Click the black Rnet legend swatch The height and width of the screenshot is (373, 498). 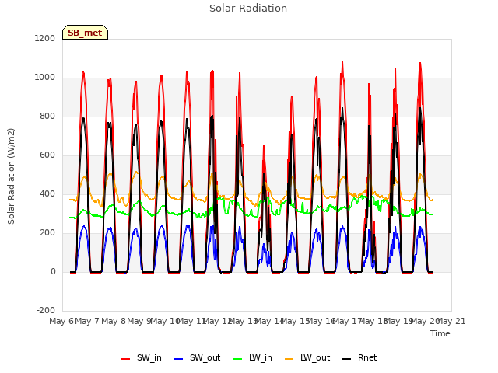347,359
